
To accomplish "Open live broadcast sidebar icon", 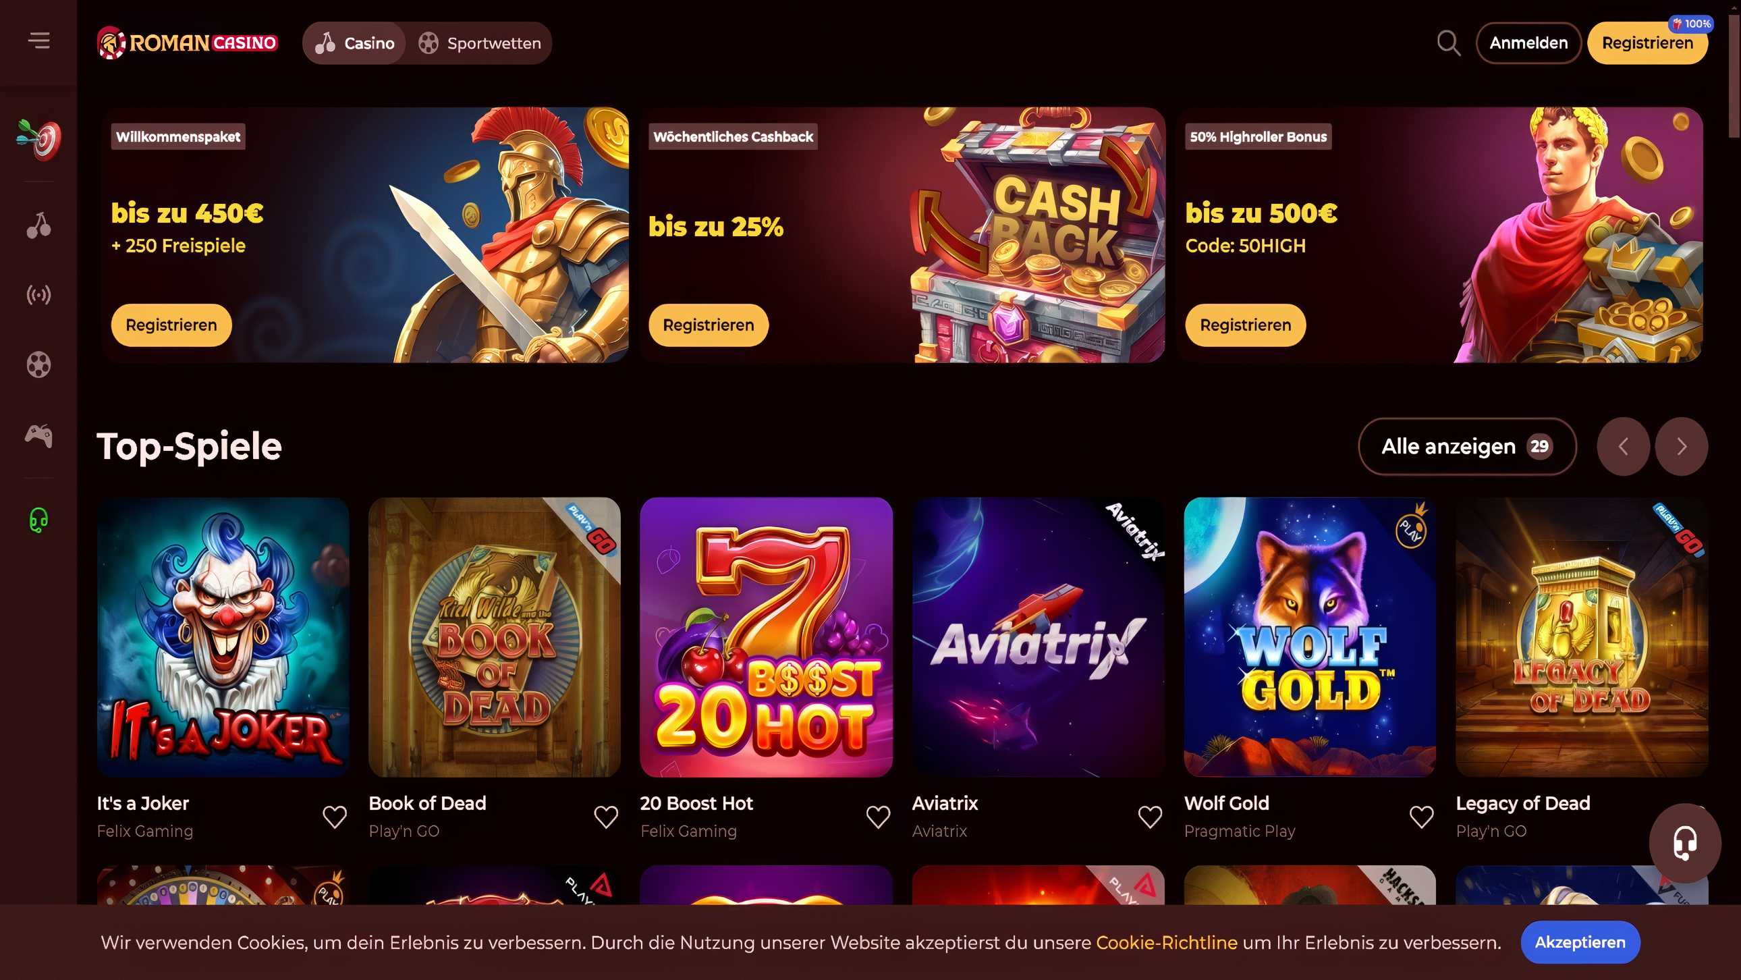I will coord(38,296).
